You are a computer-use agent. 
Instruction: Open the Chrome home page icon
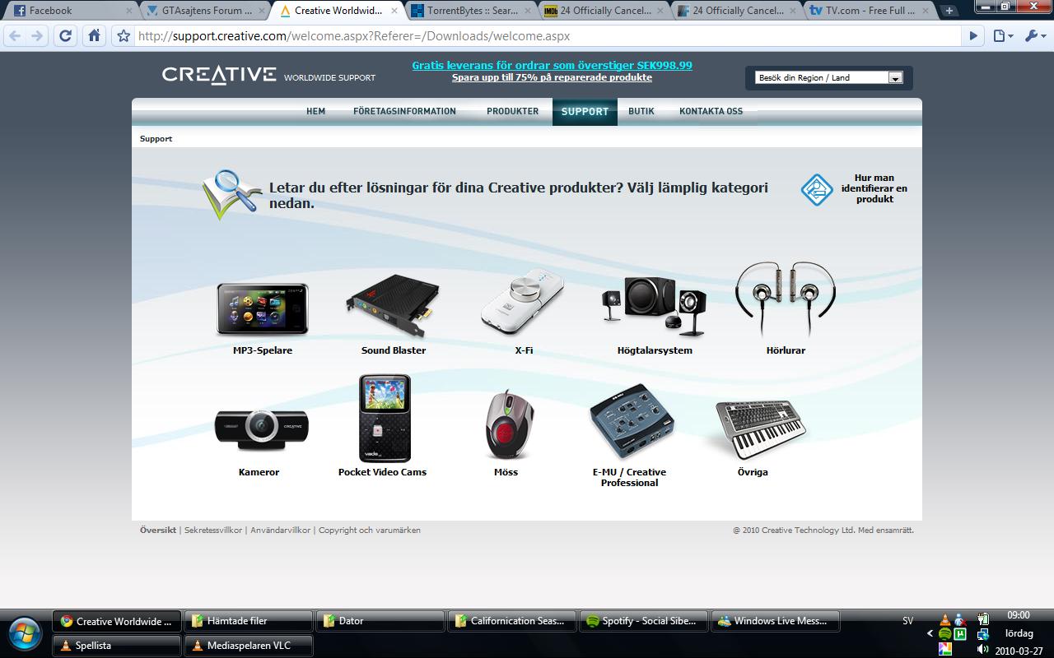point(94,36)
